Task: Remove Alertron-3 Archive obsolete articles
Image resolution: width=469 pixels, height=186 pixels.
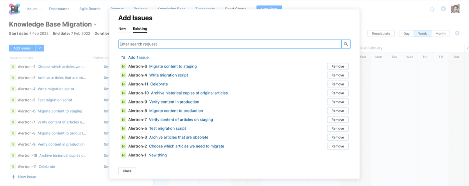Action: click(338, 137)
